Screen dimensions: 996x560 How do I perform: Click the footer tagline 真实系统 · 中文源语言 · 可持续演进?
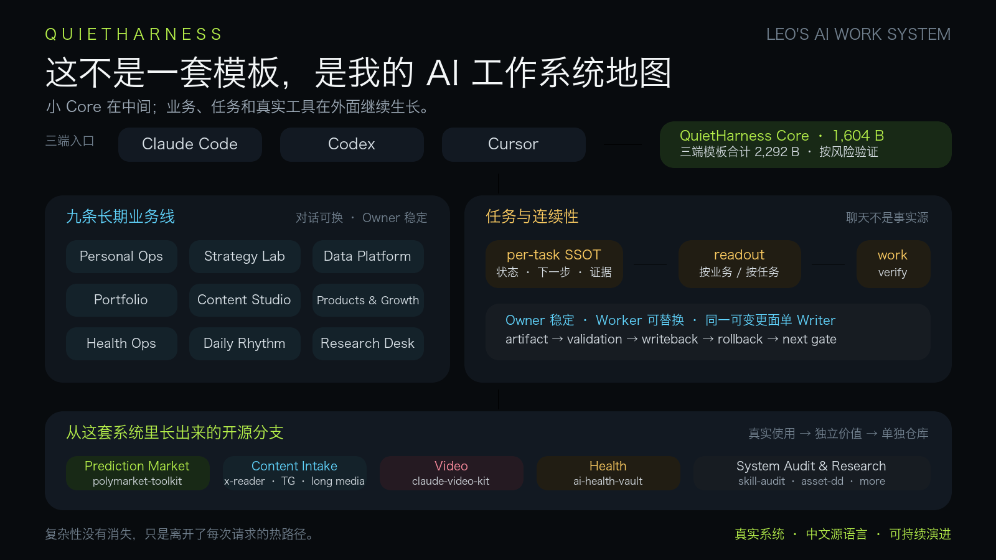(x=843, y=534)
